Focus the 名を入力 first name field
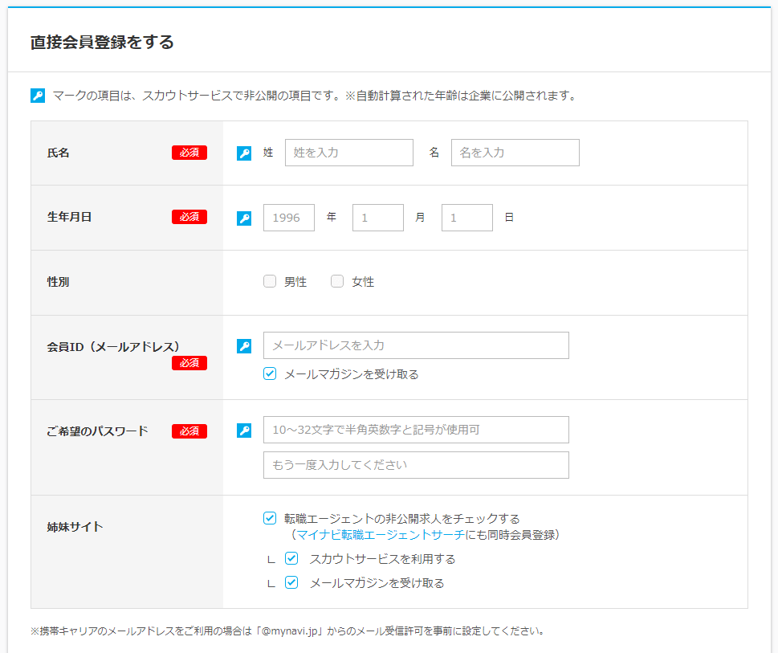This screenshot has width=778, height=653. [x=515, y=153]
